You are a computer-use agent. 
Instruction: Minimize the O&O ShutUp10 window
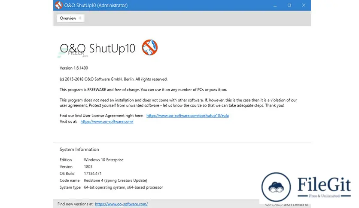[x=275, y=5]
